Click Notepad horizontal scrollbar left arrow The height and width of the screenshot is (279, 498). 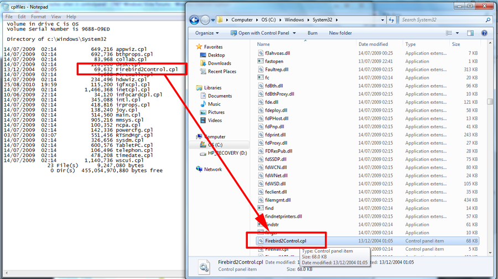(x=6, y=273)
